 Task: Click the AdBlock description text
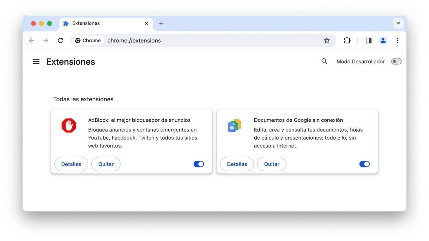coord(143,138)
